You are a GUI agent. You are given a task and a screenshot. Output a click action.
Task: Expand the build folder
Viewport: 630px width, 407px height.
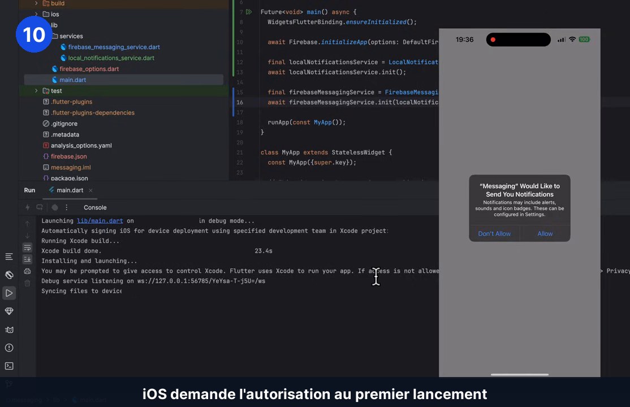pyautogui.click(x=36, y=3)
